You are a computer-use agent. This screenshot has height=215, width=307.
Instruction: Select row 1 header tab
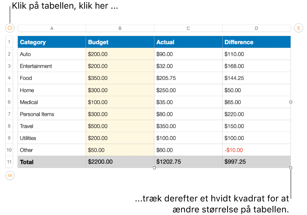tap(9, 42)
